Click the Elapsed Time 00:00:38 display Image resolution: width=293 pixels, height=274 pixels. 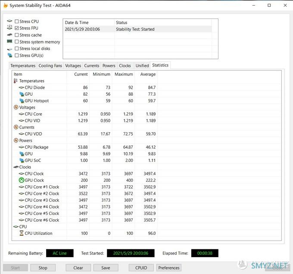coord(205,253)
